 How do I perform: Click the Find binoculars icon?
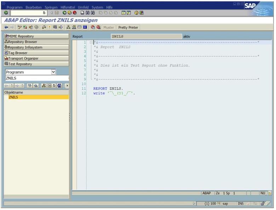[87, 13]
